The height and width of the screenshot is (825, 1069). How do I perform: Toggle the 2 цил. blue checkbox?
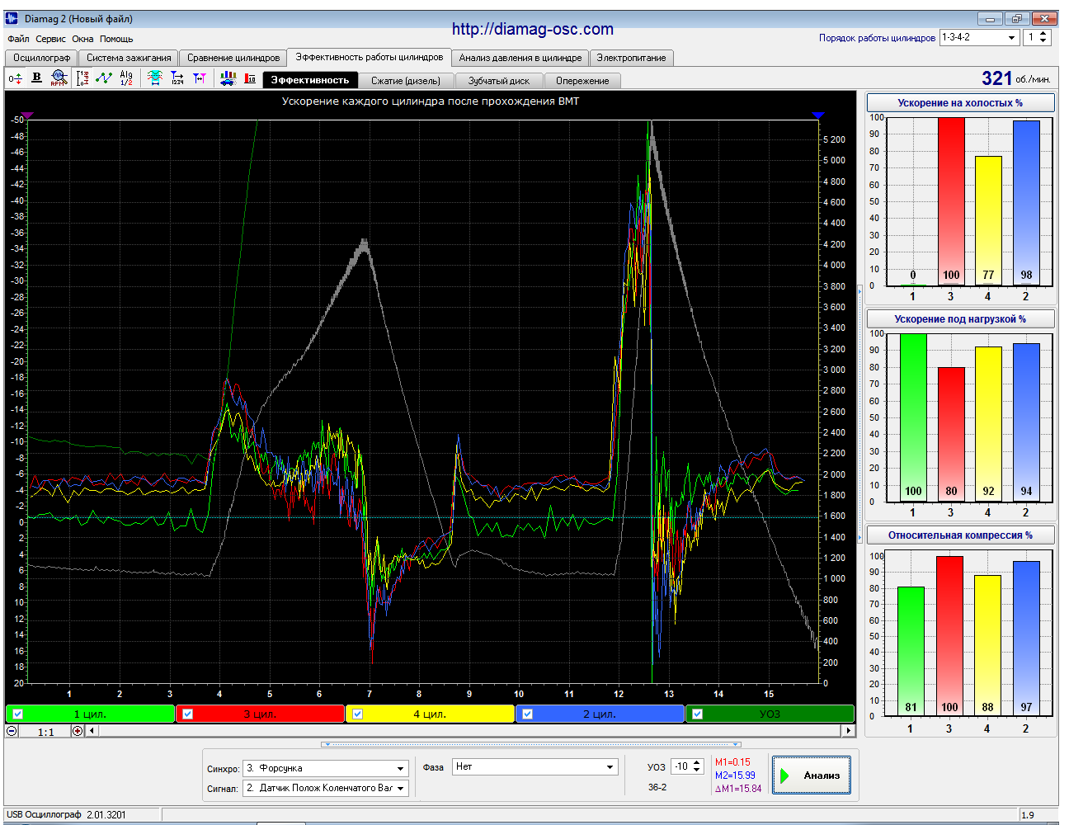[x=528, y=714]
